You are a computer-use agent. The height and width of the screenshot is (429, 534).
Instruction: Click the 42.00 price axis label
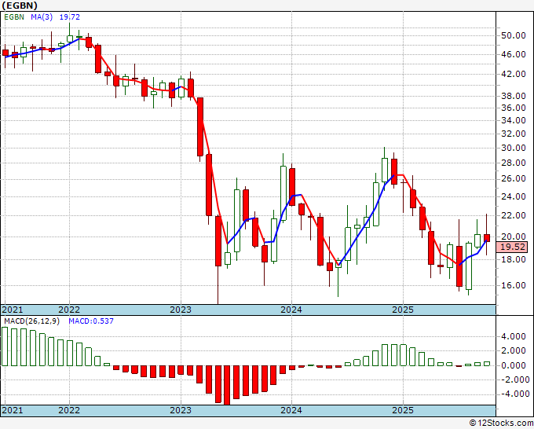pos(514,74)
